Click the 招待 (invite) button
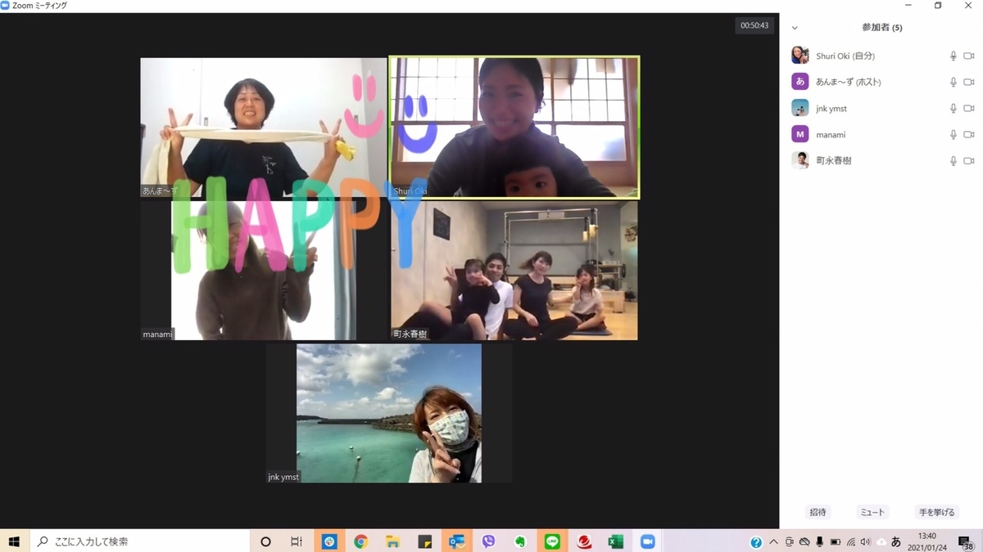 [818, 512]
